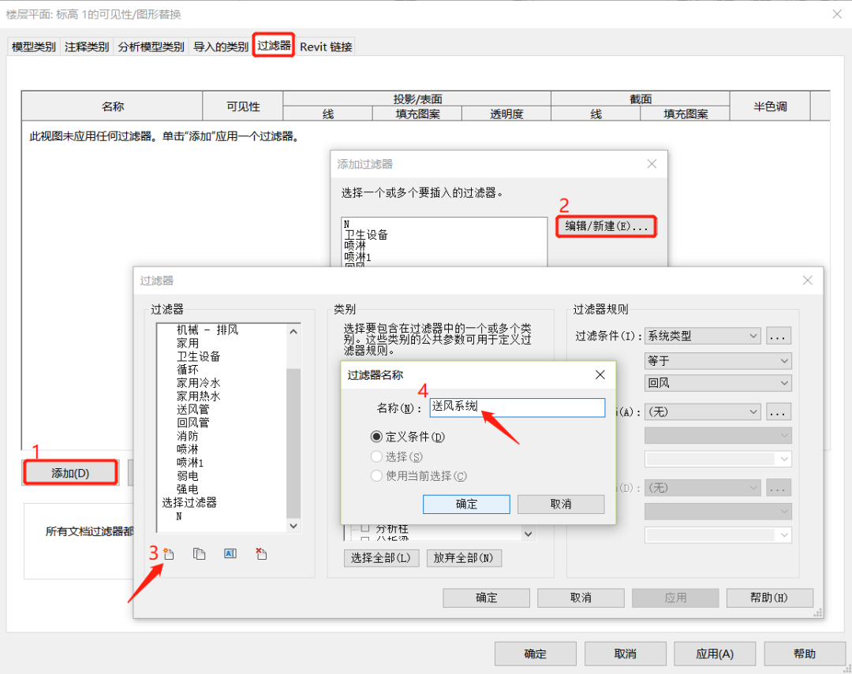Select 弱电 in the filter list

(x=188, y=476)
